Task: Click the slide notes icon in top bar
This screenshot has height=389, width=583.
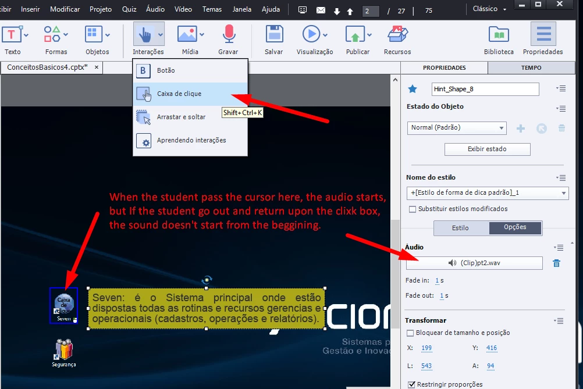Action: [x=303, y=10]
